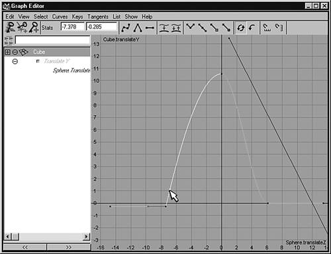
Task: Click the outliner filter text field
Action: pyautogui.click(x=52, y=40)
